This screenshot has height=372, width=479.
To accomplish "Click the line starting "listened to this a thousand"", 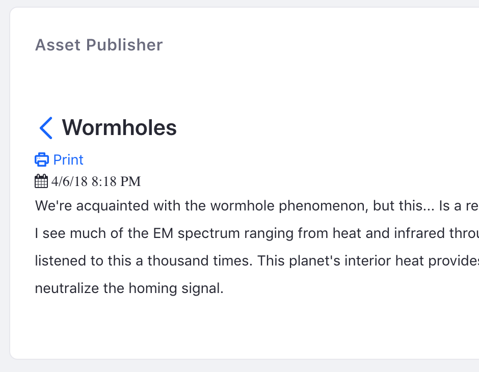I will pos(257,260).
